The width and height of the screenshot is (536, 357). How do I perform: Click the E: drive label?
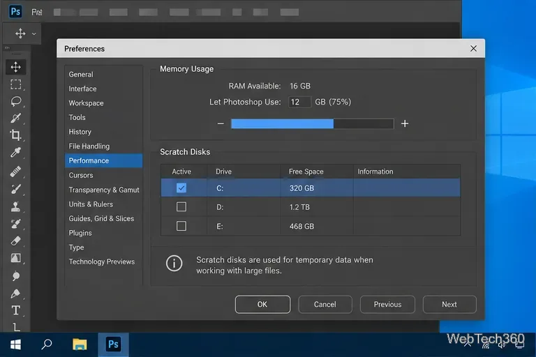click(x=220, y=226)
